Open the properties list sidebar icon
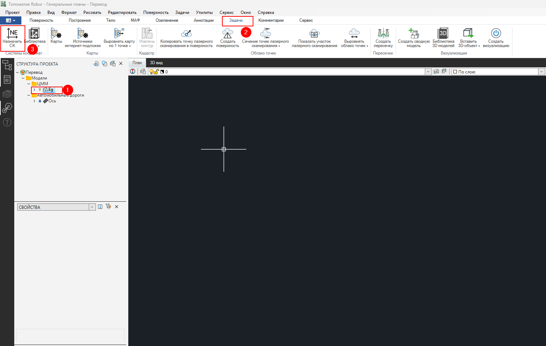Viewport: 546px width, 346px height. pos(7,79)
